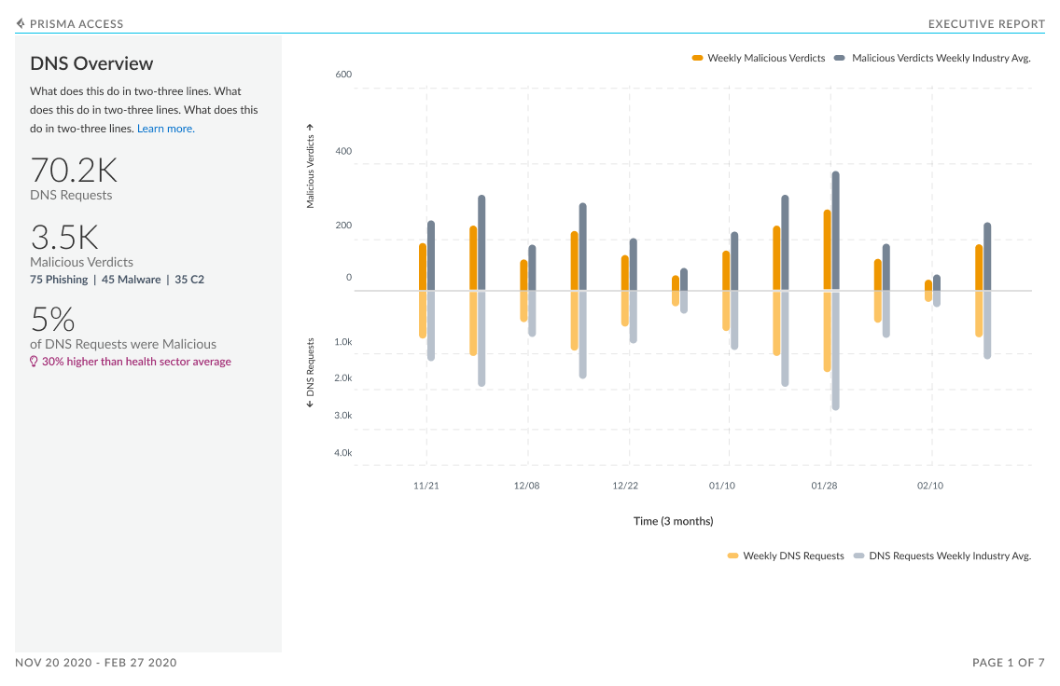Image resolution: width=1060 pixels, height=686 pixels.
Task: Click the Weekly DNS Requests light orange swatch
Action: [x=732, y=556]
